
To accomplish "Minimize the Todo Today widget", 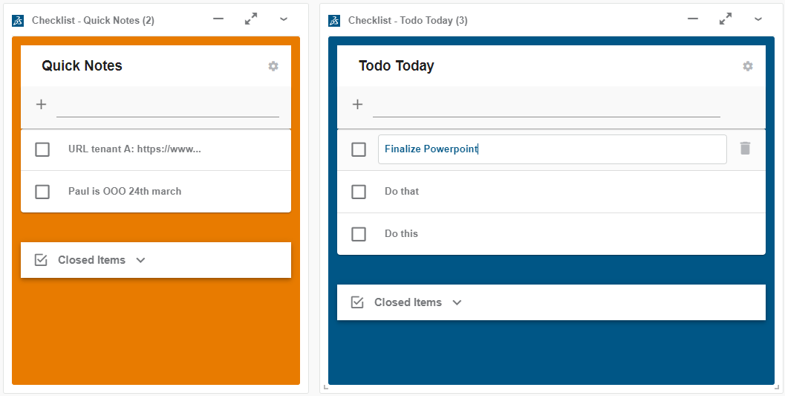I will [x=693, y=19].
